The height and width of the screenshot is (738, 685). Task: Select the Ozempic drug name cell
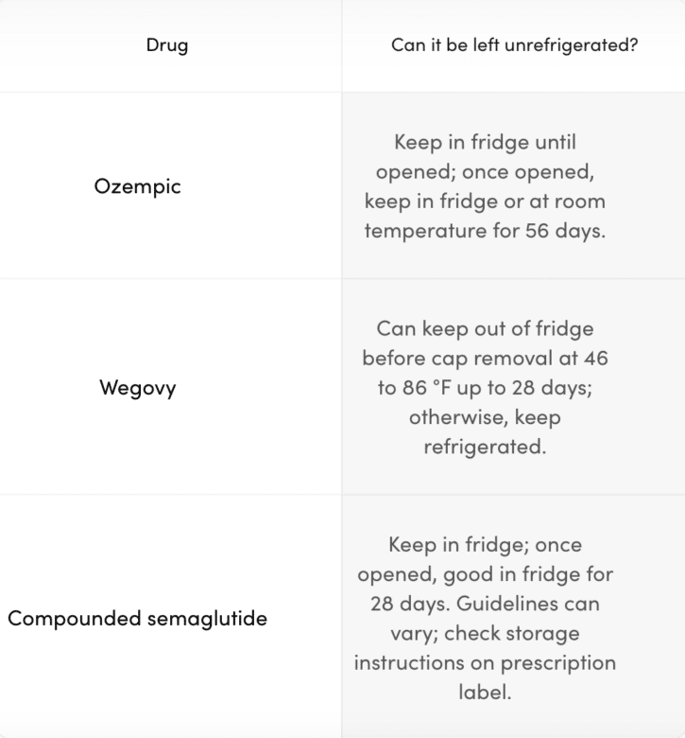[x=138, y=185]
